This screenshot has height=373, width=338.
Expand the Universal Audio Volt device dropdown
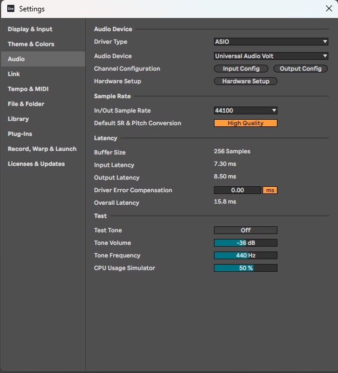point(271,56)
